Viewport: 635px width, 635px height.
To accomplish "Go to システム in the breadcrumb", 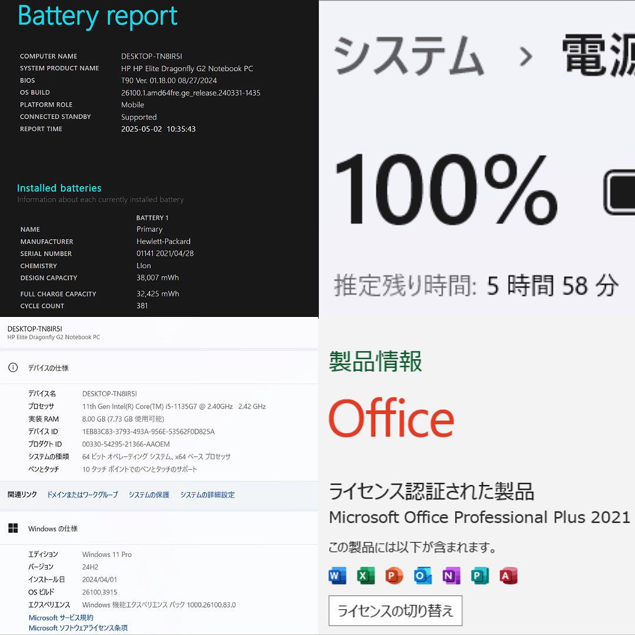I will (408, 55).
